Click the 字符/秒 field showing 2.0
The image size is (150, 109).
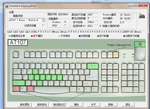(x=125, y=22)
